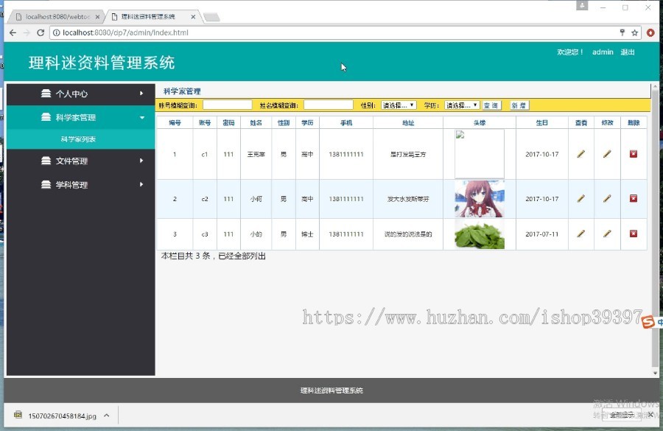Viewport: 663px width, 431px height.
Task: Click the site info icon before localhost URL
Action: 56,32
